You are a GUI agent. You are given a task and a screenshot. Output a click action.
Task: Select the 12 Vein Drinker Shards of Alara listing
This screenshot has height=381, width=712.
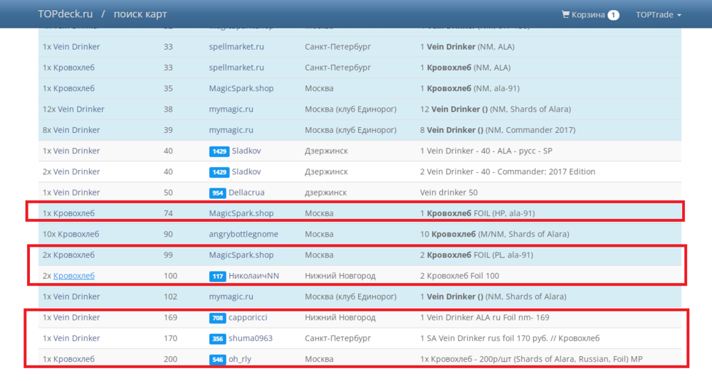click(x=495, y=109)
